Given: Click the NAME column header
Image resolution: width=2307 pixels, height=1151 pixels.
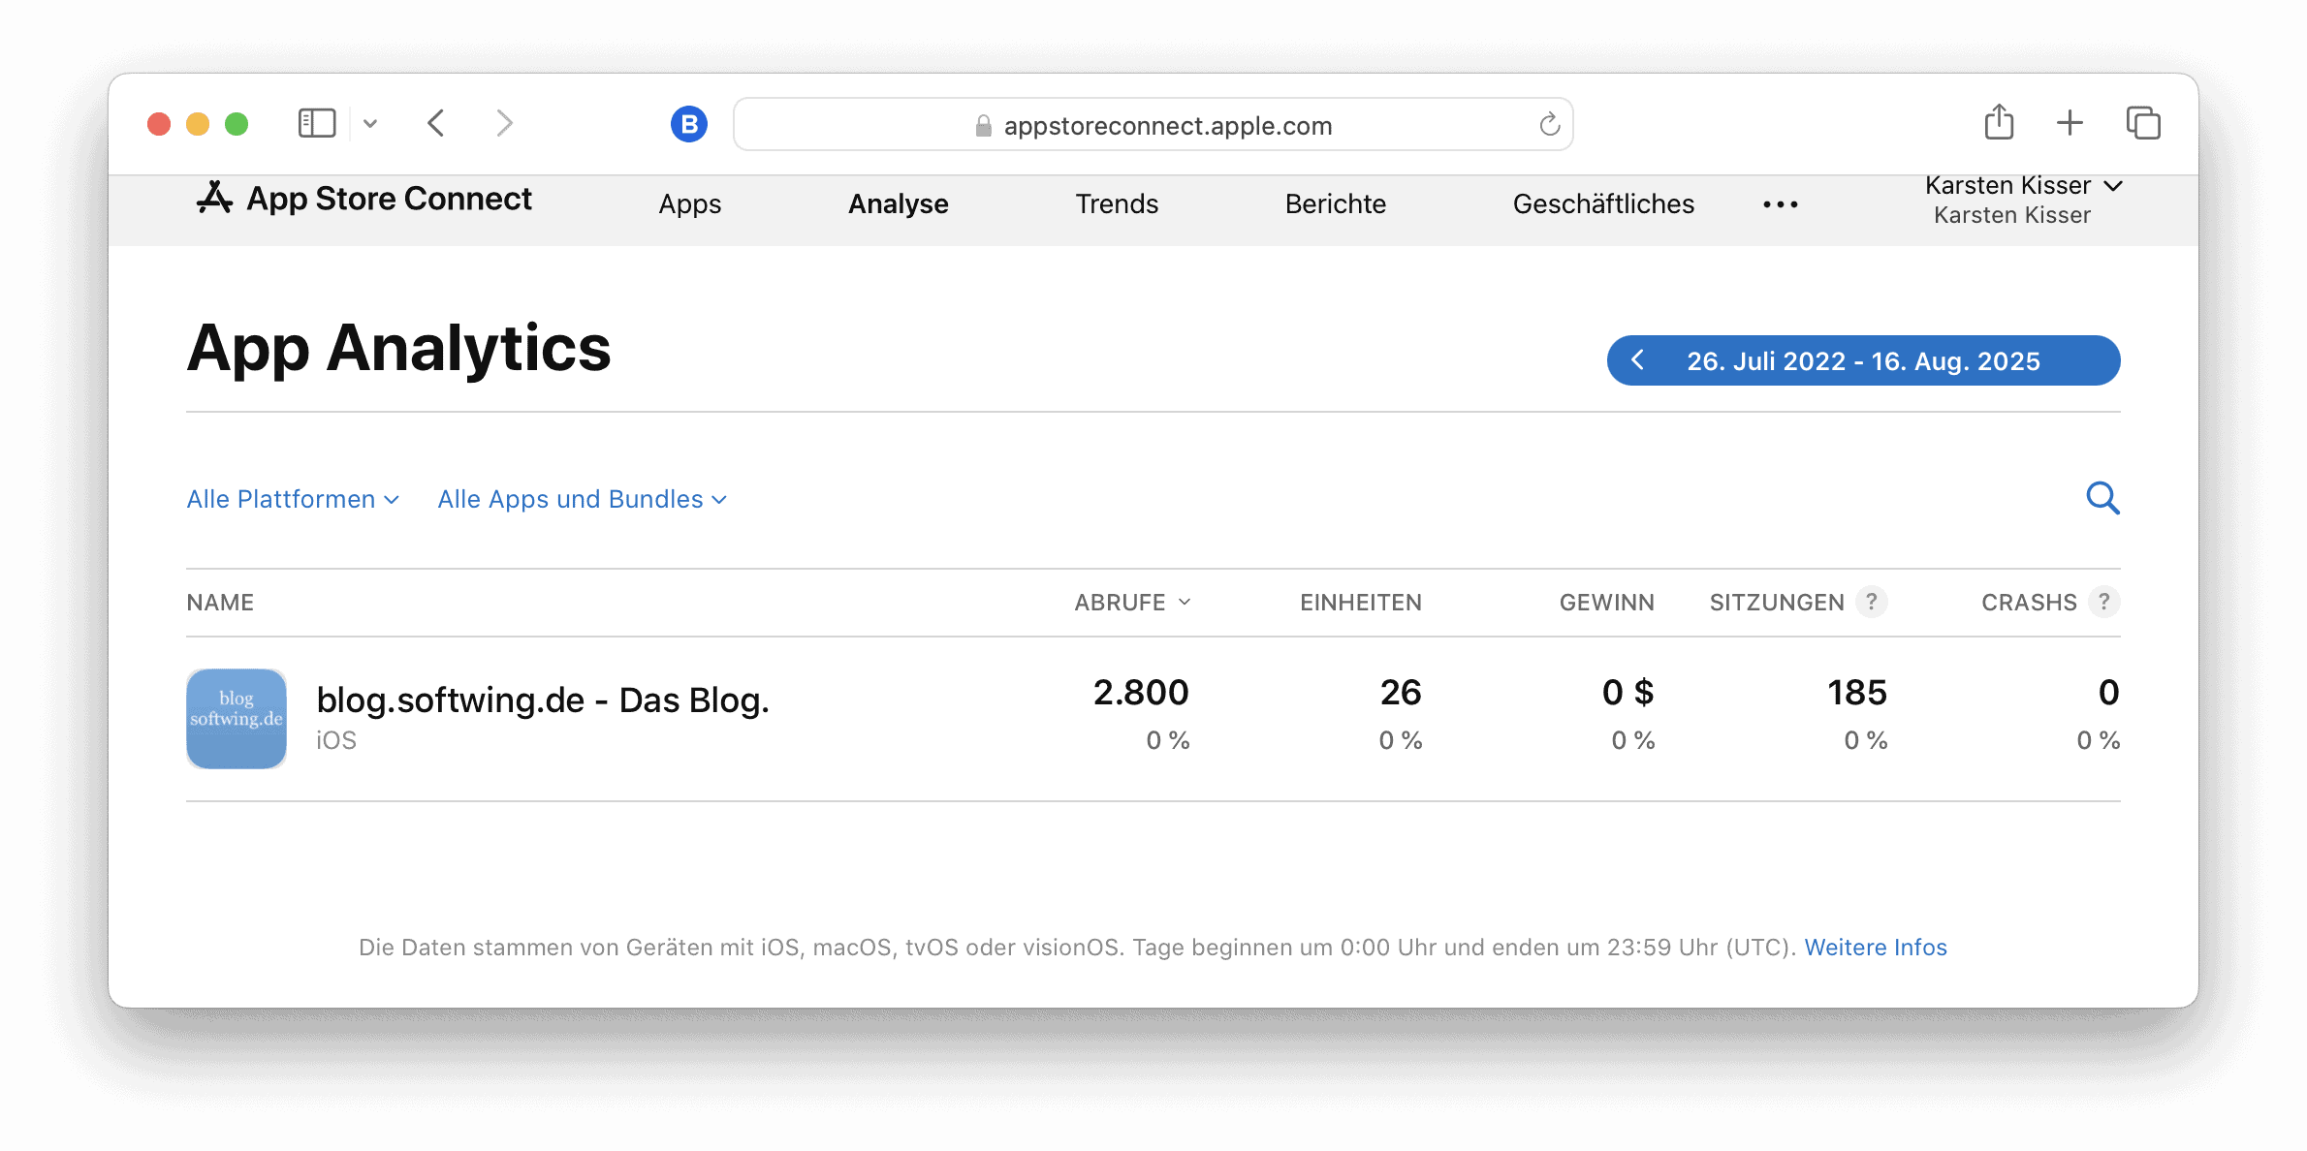Looking at the screenshot, I should [x=220, y=602].
